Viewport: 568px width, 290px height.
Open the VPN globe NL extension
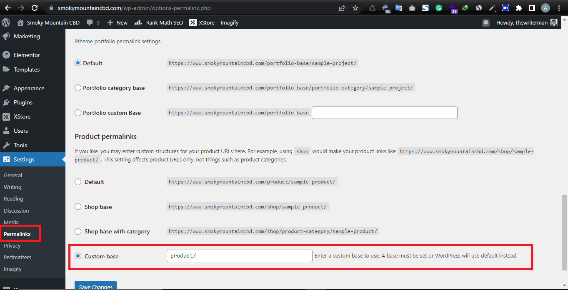[386, 8]
